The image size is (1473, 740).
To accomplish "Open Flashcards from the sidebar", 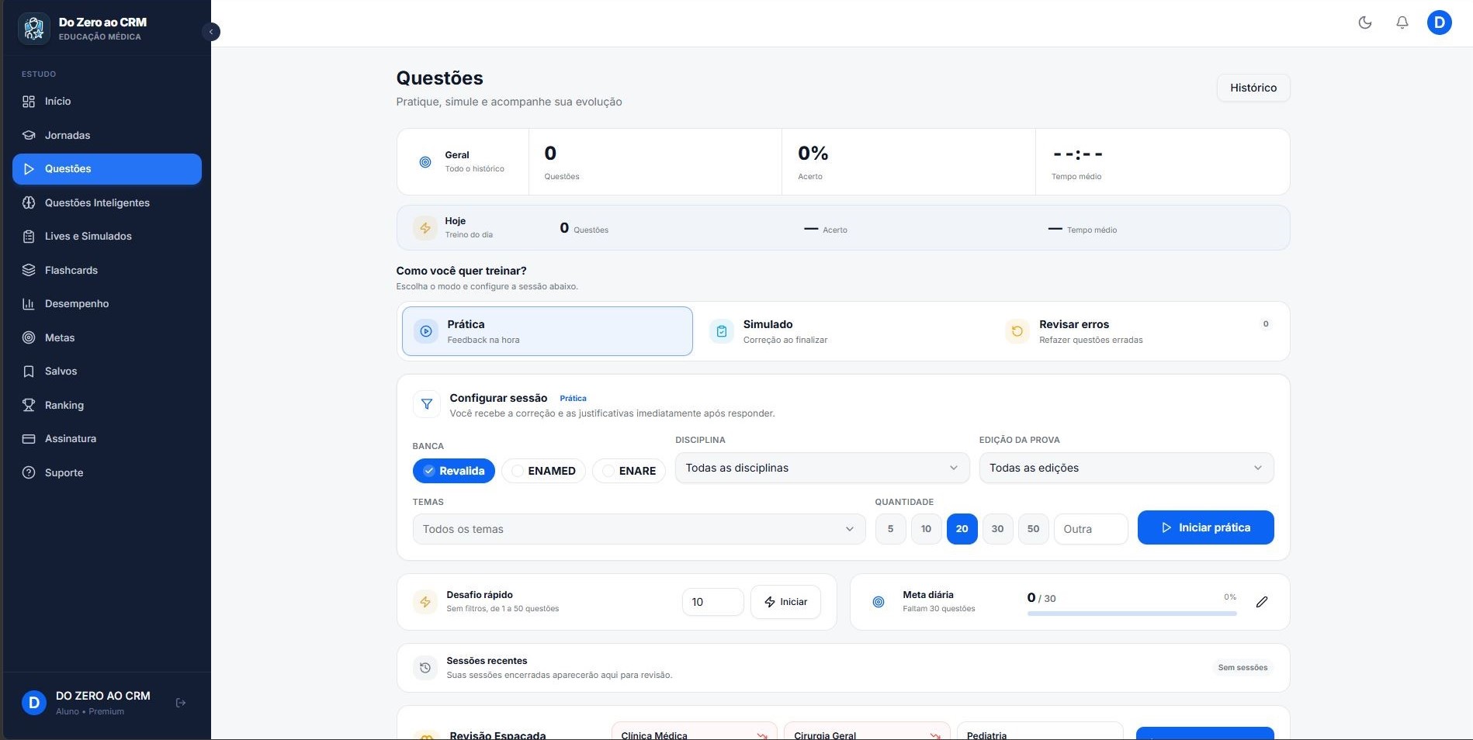I will 107,270.
